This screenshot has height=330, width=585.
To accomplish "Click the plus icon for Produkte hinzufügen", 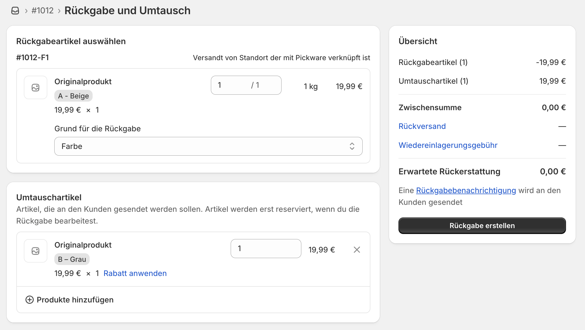I will pos(29,300).
